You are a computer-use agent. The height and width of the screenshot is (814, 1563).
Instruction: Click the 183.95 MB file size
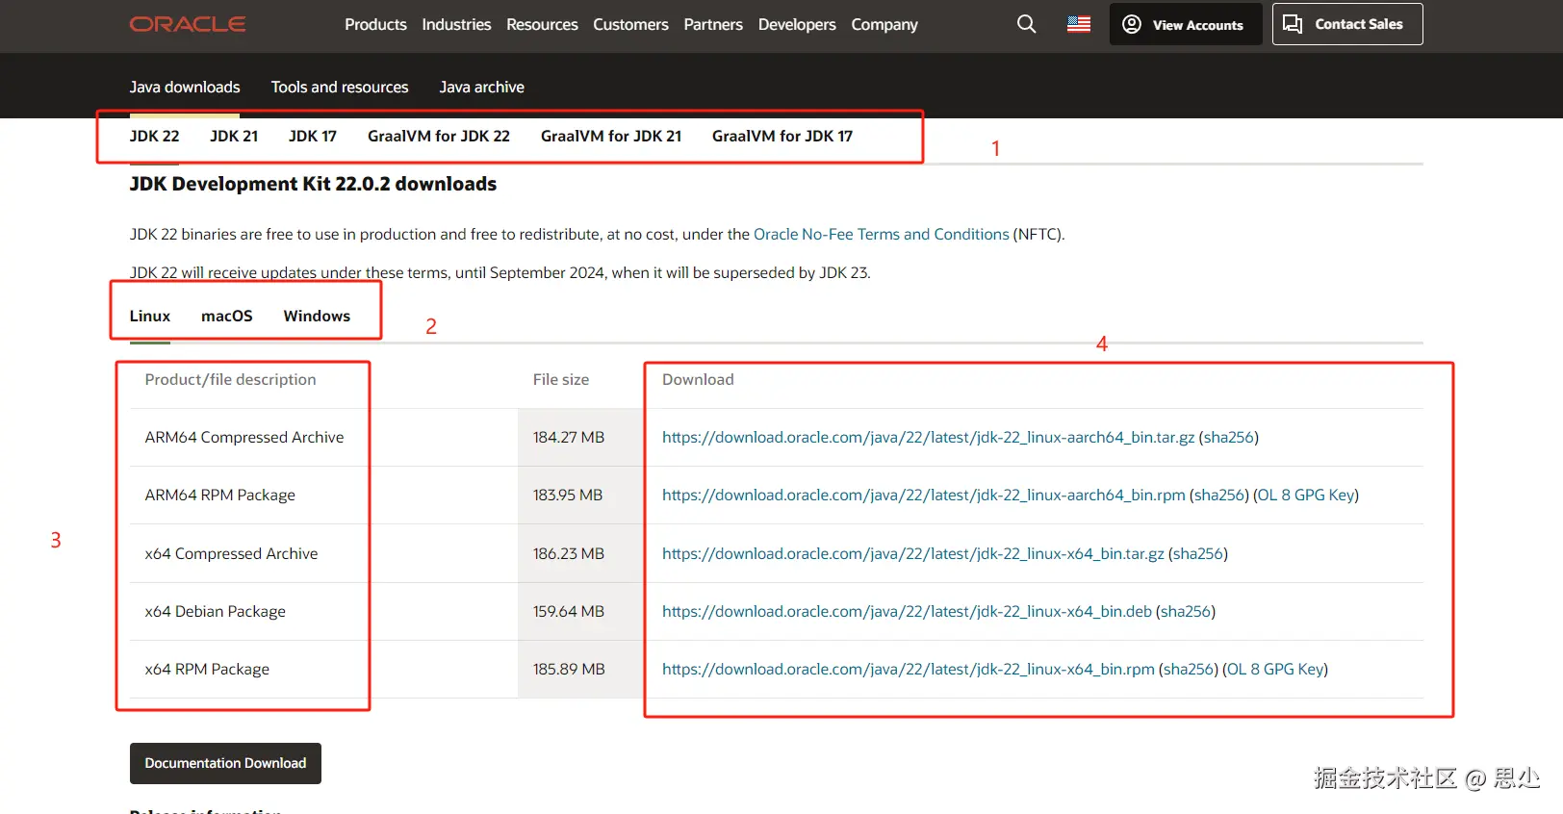tap(568, 495)
